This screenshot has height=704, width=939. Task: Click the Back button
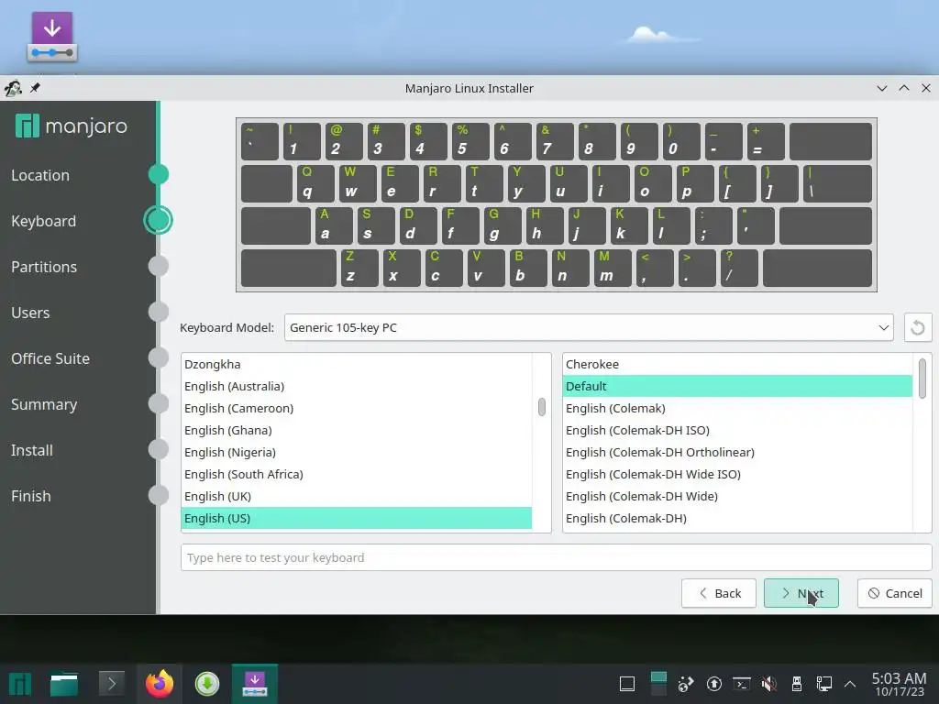coord(719,593)
